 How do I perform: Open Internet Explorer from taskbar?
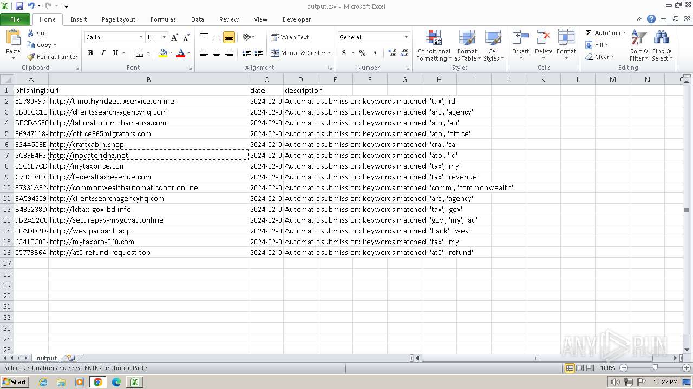pos(43,382)
